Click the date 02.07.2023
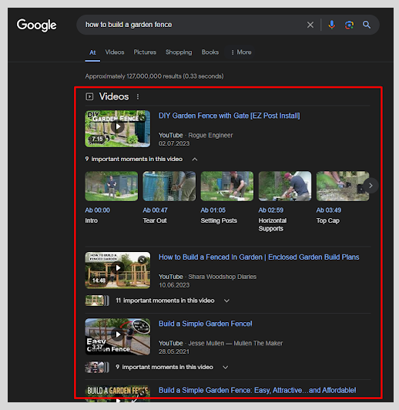The height and width of the screenshot is (410, 399). (x=174, y=143)
